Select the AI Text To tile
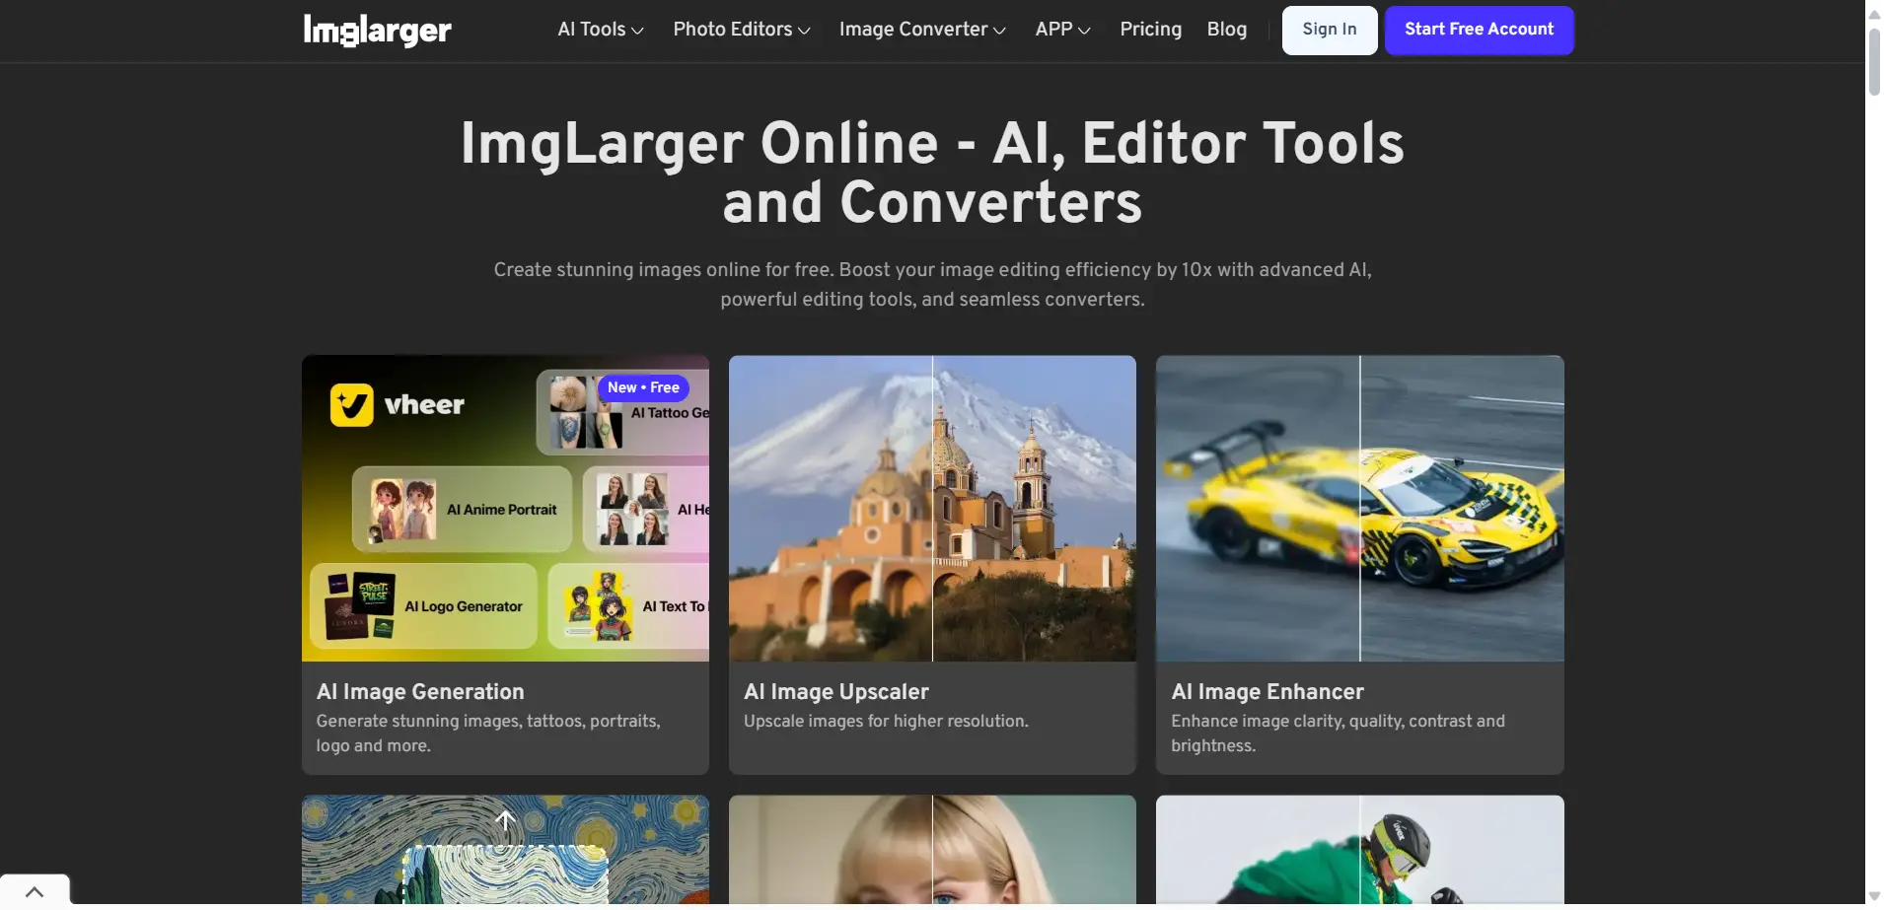This screenshot has height=910, width=1884. click(628, 606)
